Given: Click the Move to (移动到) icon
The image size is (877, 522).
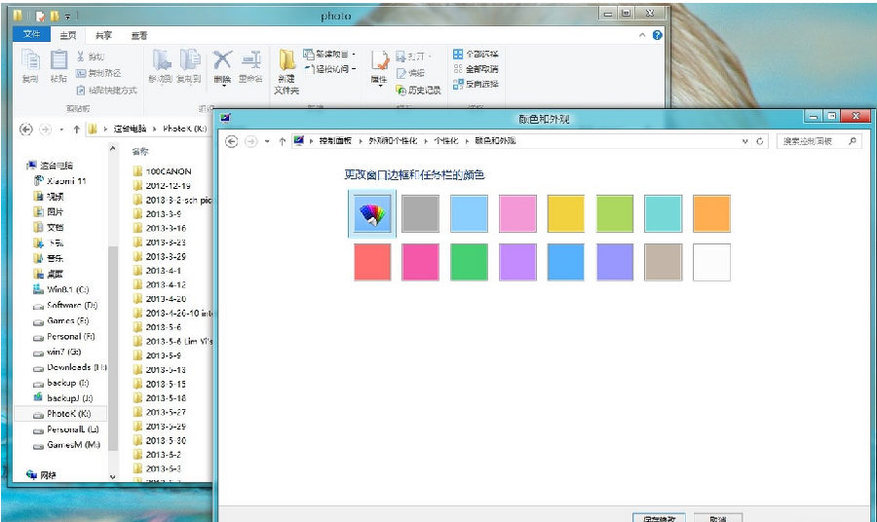Looking at the screenshot, I should (161, 60).
